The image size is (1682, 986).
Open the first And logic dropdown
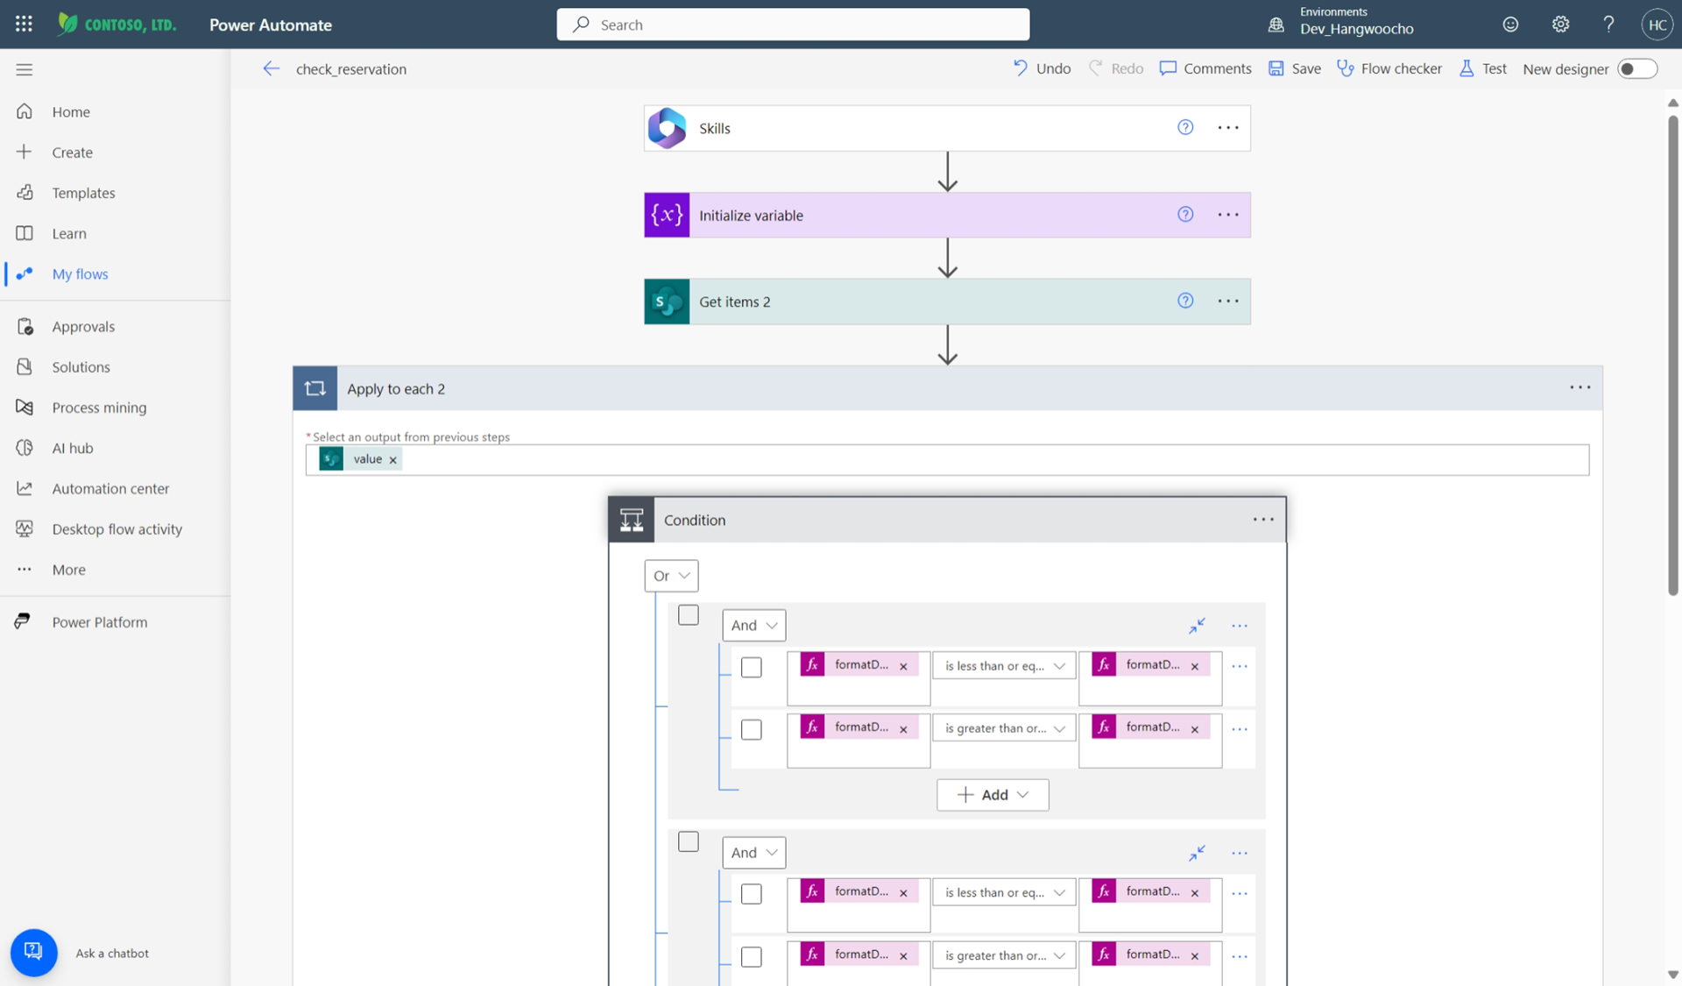tap(753, 626)
